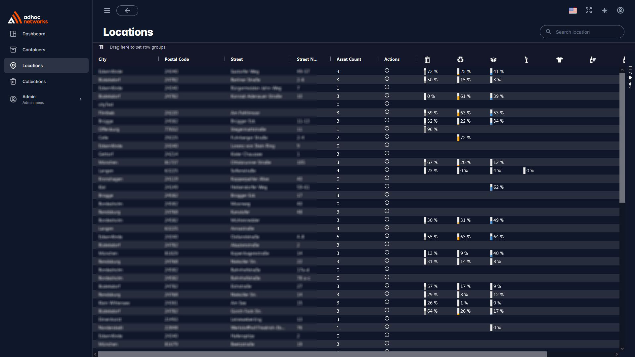
Task: Open the language selector via the US flag
Action: point(573,11)
